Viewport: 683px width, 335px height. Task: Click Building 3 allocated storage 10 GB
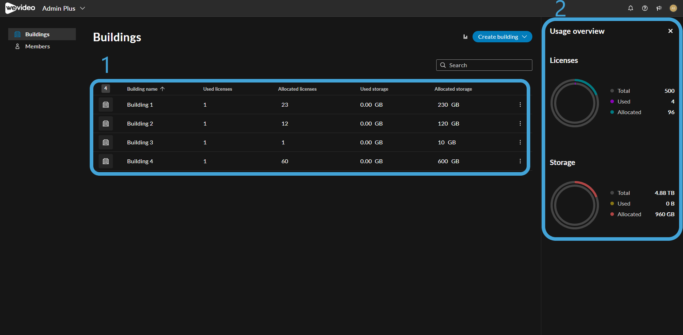point(447,142)
